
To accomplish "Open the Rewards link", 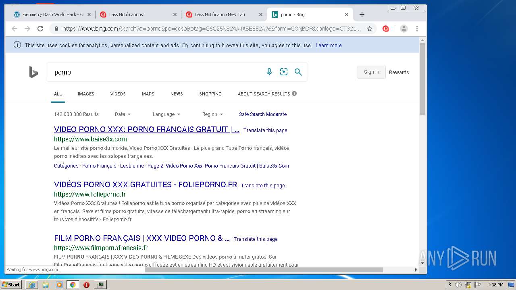I will (x=399, y=72).
